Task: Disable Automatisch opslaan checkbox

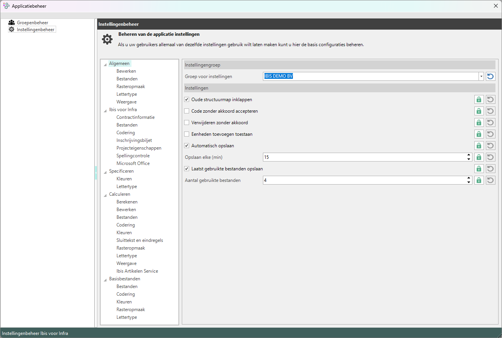Action: point(187,146)
